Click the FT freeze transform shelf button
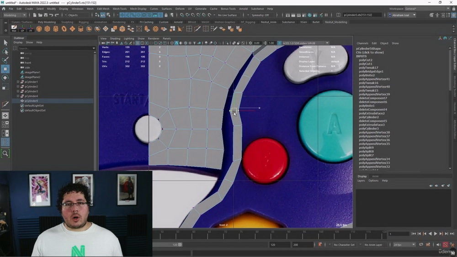Viewport: 457px width, 257px height. coord(31,28)
